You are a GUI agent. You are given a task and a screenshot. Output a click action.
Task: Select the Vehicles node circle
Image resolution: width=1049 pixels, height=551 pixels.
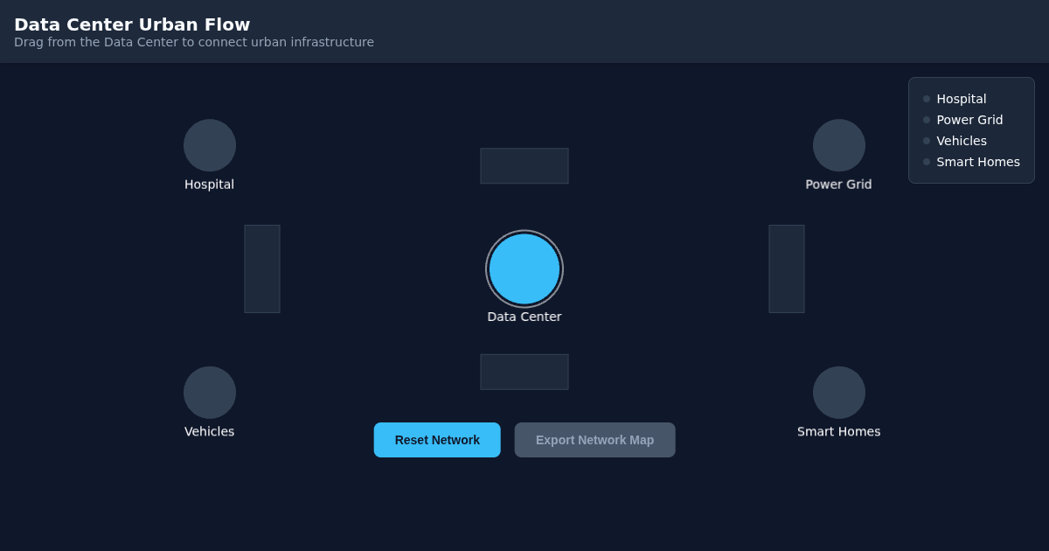[210, 393]
